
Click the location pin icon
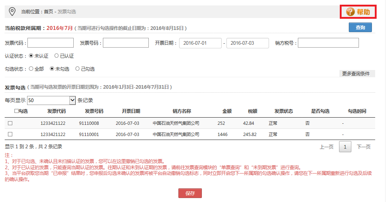[12, 12]
